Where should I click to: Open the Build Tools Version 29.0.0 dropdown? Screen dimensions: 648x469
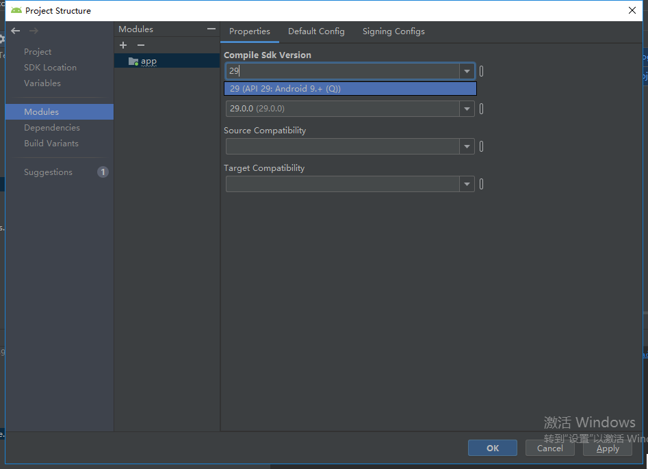[x=466, y=108]
